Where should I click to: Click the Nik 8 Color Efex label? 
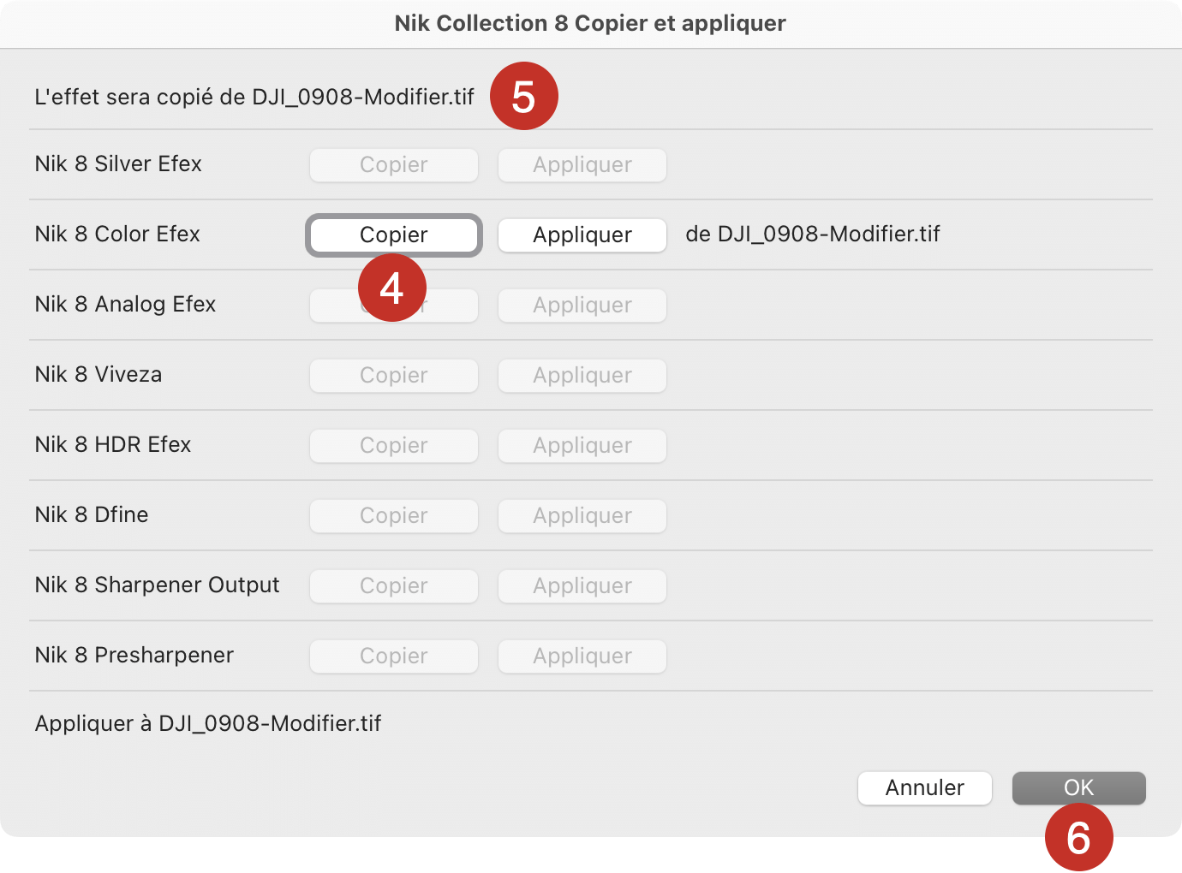coord(117,234)
